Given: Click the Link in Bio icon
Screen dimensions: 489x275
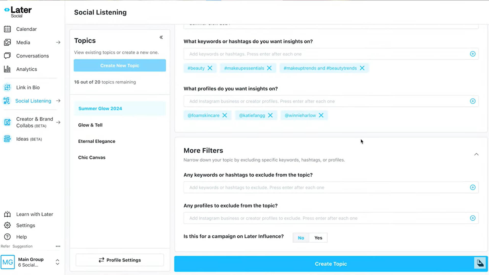Looking at the screenshot, I should click(x=7, y=87).
